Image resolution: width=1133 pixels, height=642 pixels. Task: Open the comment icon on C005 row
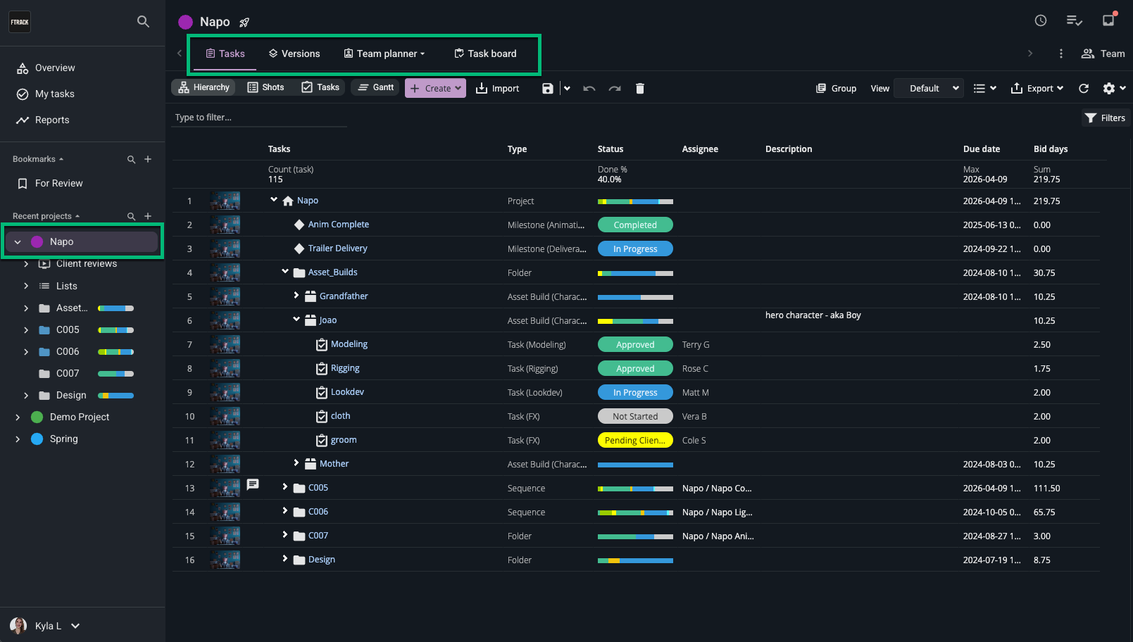tap(253, 484)
